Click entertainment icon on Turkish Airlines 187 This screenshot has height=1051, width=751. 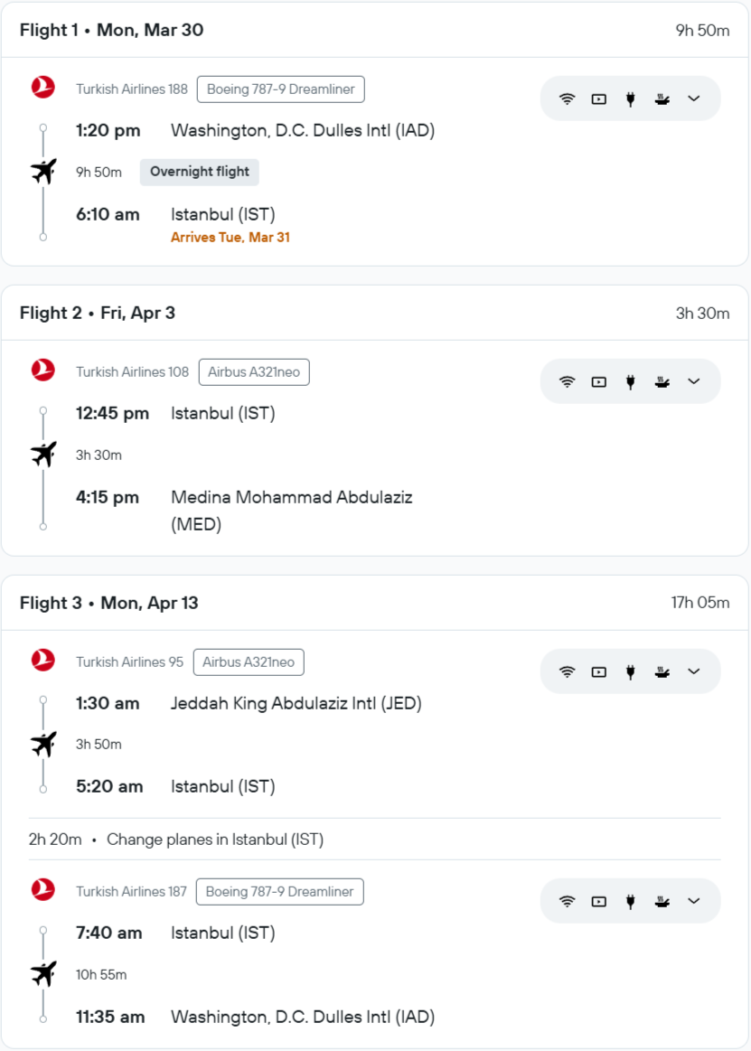click(x=599, y=901)
